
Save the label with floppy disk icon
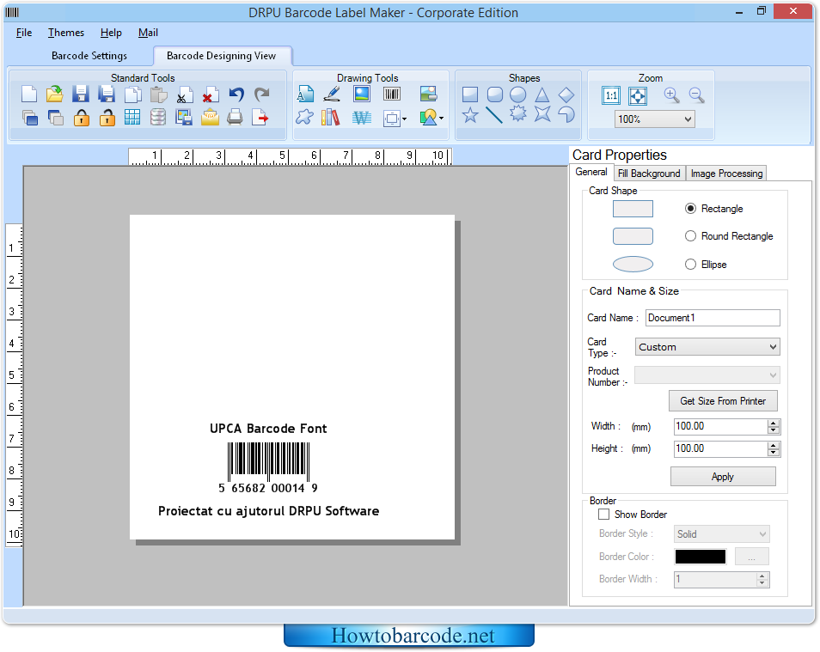[x=80, y=94]
